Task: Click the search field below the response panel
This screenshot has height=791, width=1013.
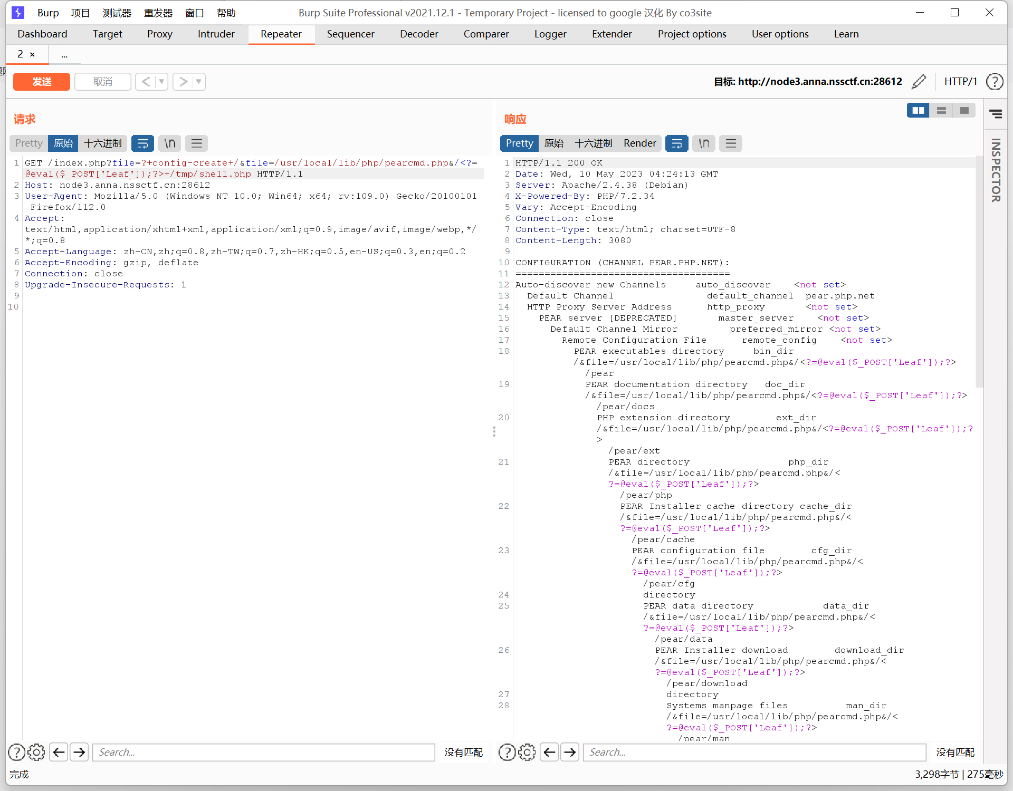Action: [x=754, y=752]
